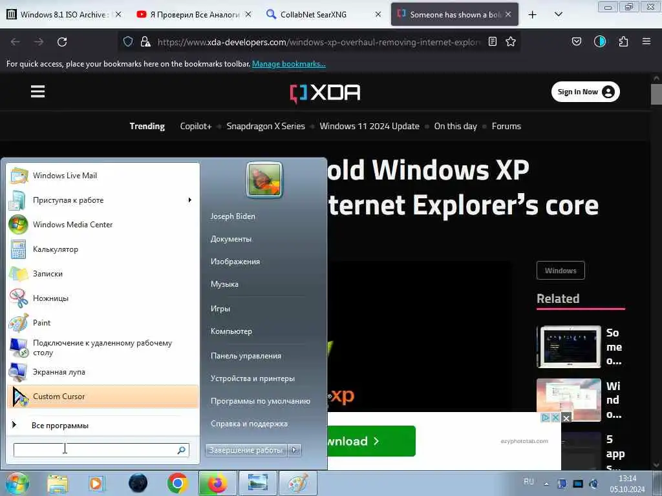Screen dimensions: 662x496
Task: Show hidden tray icons arrow
Action: click(x=546, y=484)
